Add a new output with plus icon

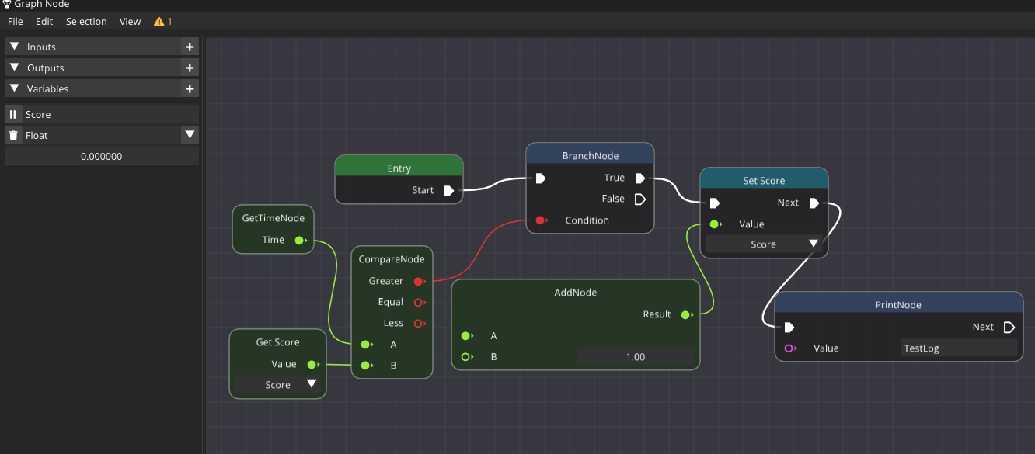tap(190, 68)
